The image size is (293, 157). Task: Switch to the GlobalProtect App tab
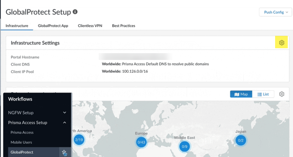click(x=53, y=26)
